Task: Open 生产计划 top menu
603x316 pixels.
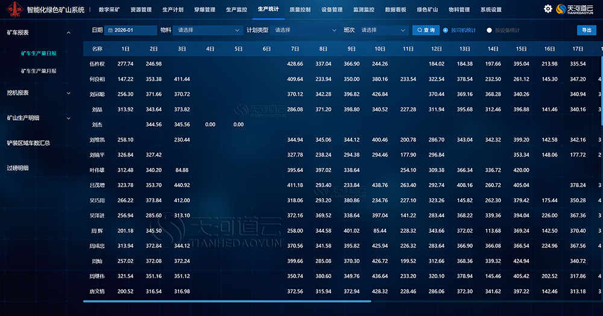Action: (173, 10)
